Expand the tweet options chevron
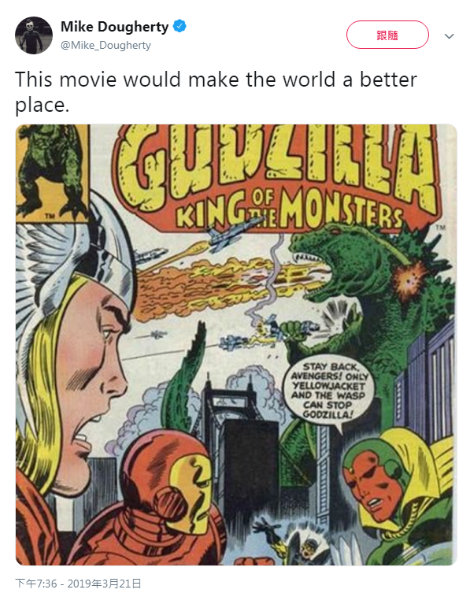The height and width of the screenshot is (593, 470). click(449, 36)
